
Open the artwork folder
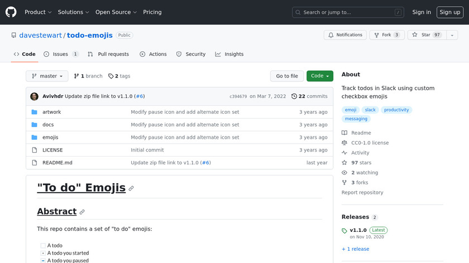(51, 112)
